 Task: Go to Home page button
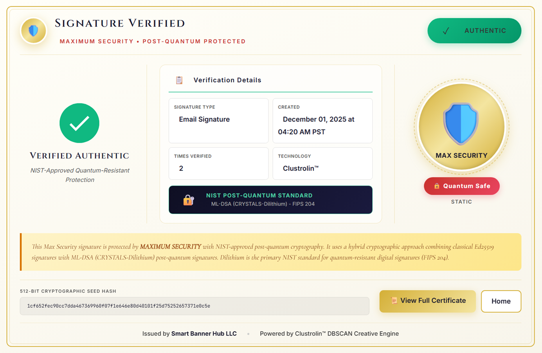click(x=501, y=302)
